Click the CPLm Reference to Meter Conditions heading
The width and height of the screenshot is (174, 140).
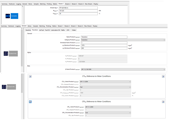96,102
